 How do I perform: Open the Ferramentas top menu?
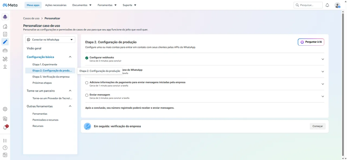click(107, 5)
